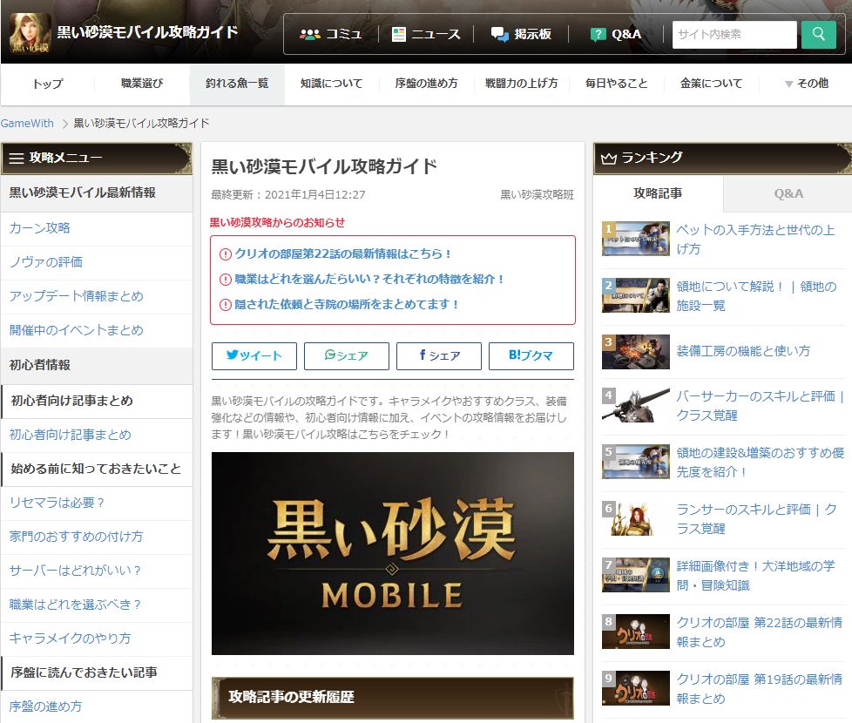Click GameWith breadcrumb link

point(27,123)
